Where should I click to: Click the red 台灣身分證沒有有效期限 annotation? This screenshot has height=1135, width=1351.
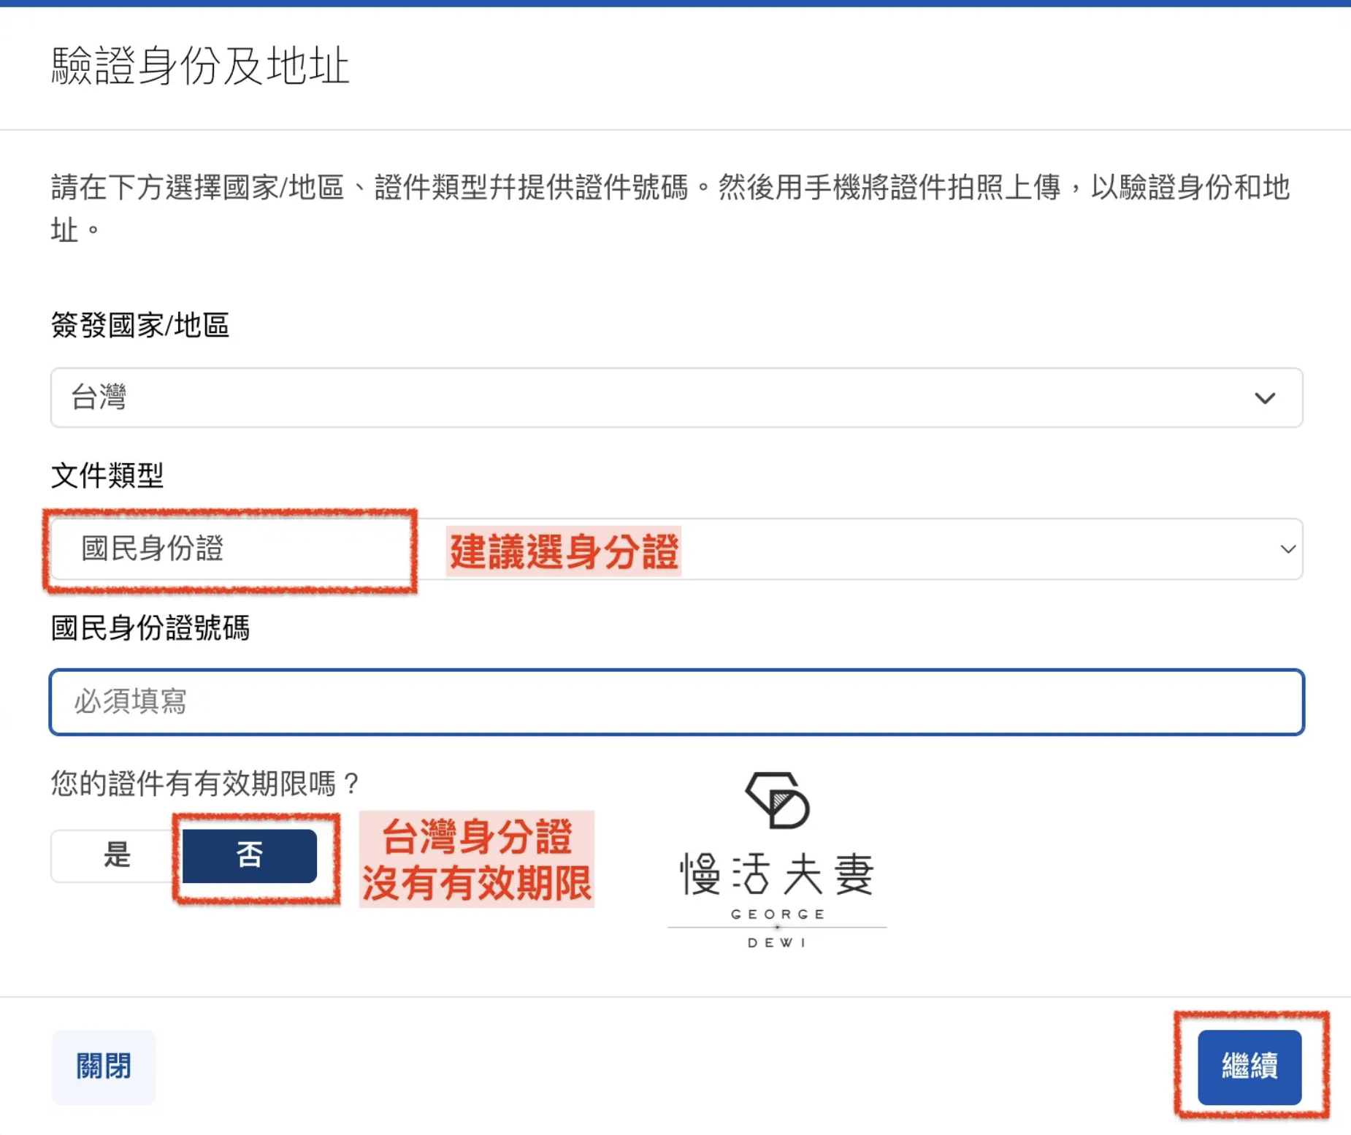tap(476, 860)
